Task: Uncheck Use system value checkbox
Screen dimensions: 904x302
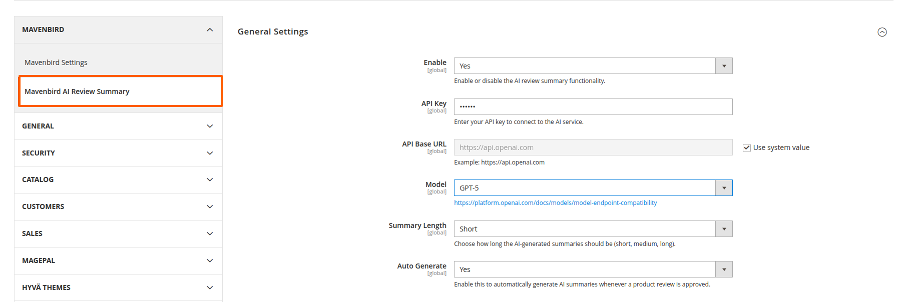Action: tap(746, 147)
